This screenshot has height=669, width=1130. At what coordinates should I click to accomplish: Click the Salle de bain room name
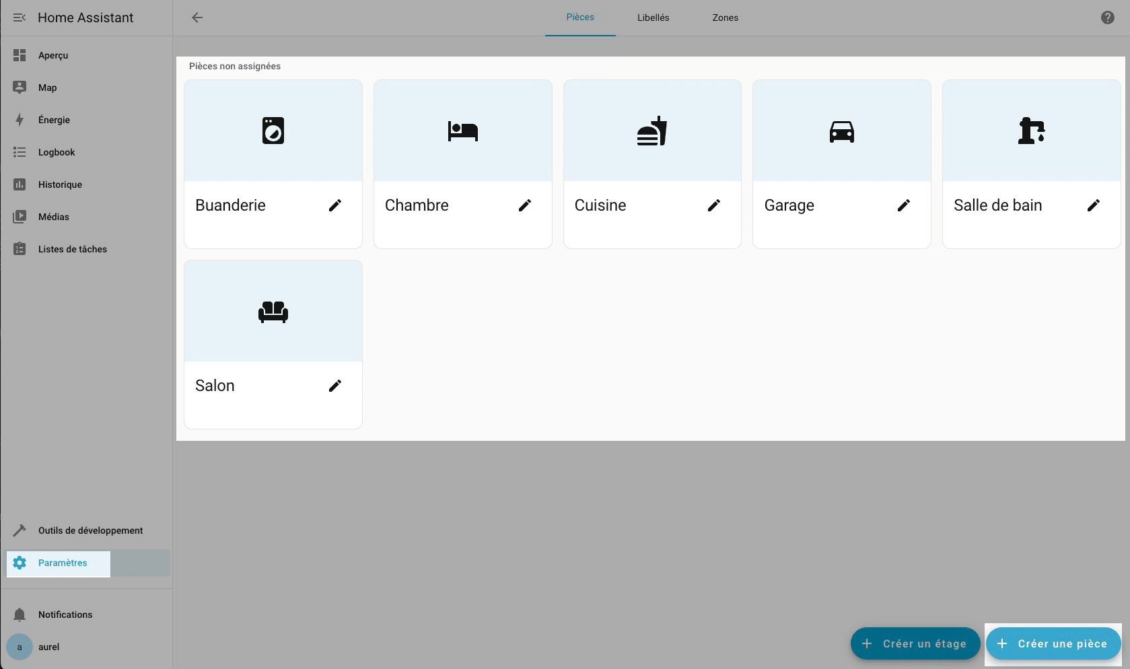click(x=998, y=205)
